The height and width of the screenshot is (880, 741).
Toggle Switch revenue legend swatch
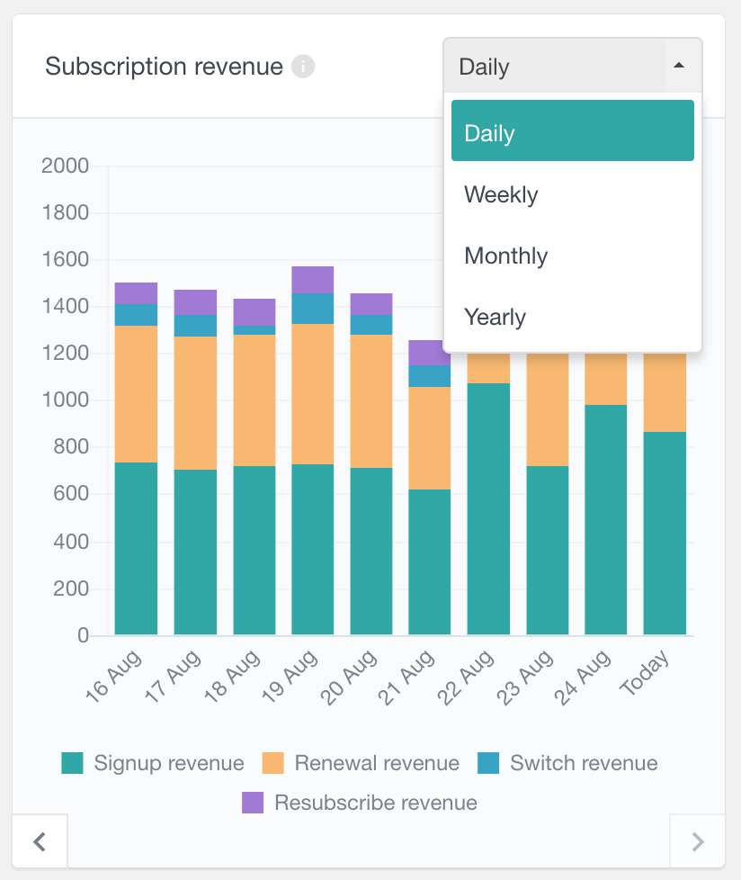click(x=488, y=763)
